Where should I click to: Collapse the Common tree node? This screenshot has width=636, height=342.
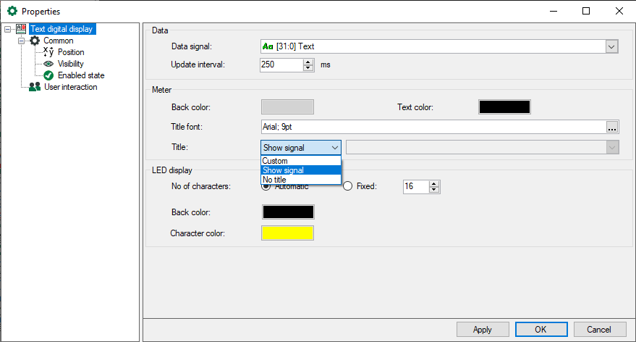pyautogui.click(x=22, y=41)
